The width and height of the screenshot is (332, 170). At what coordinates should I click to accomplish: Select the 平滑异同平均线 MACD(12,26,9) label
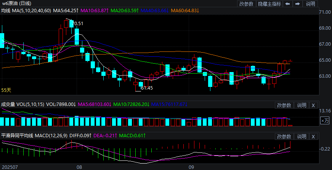coord(34,135)
